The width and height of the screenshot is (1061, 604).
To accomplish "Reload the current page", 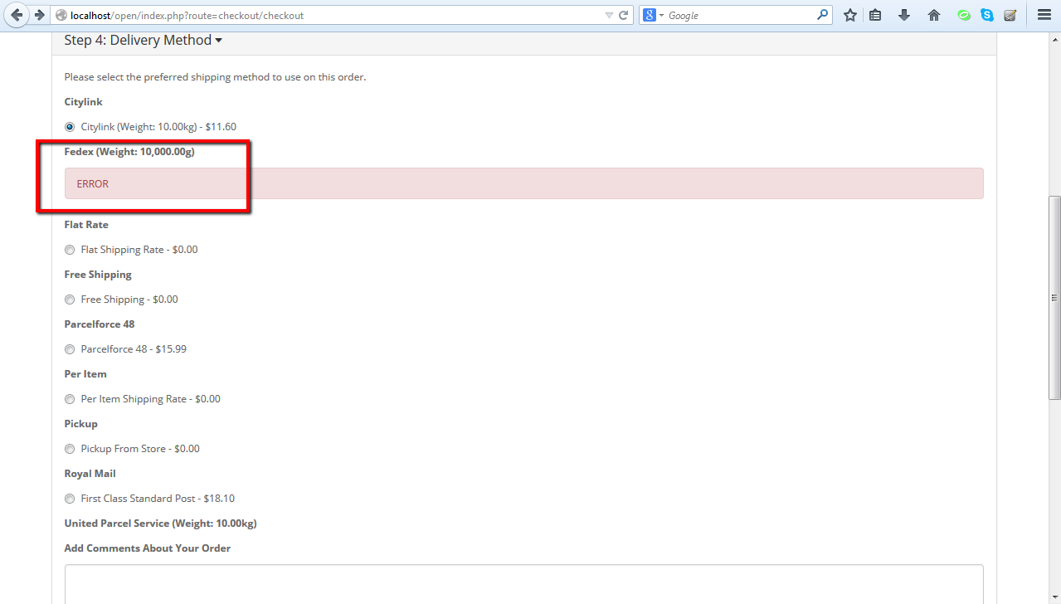I will click(x=624, y=15).
